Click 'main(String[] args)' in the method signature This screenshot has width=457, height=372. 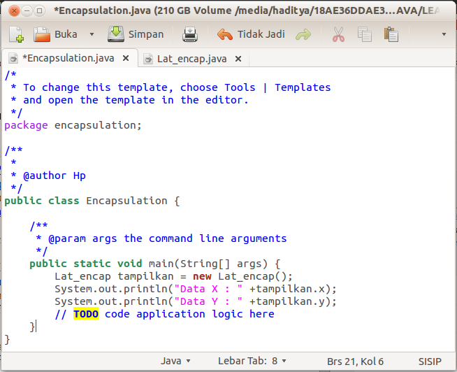[208, 264]
